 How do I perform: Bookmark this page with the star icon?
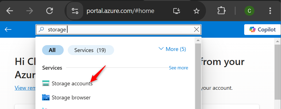[x=197, y=11]
